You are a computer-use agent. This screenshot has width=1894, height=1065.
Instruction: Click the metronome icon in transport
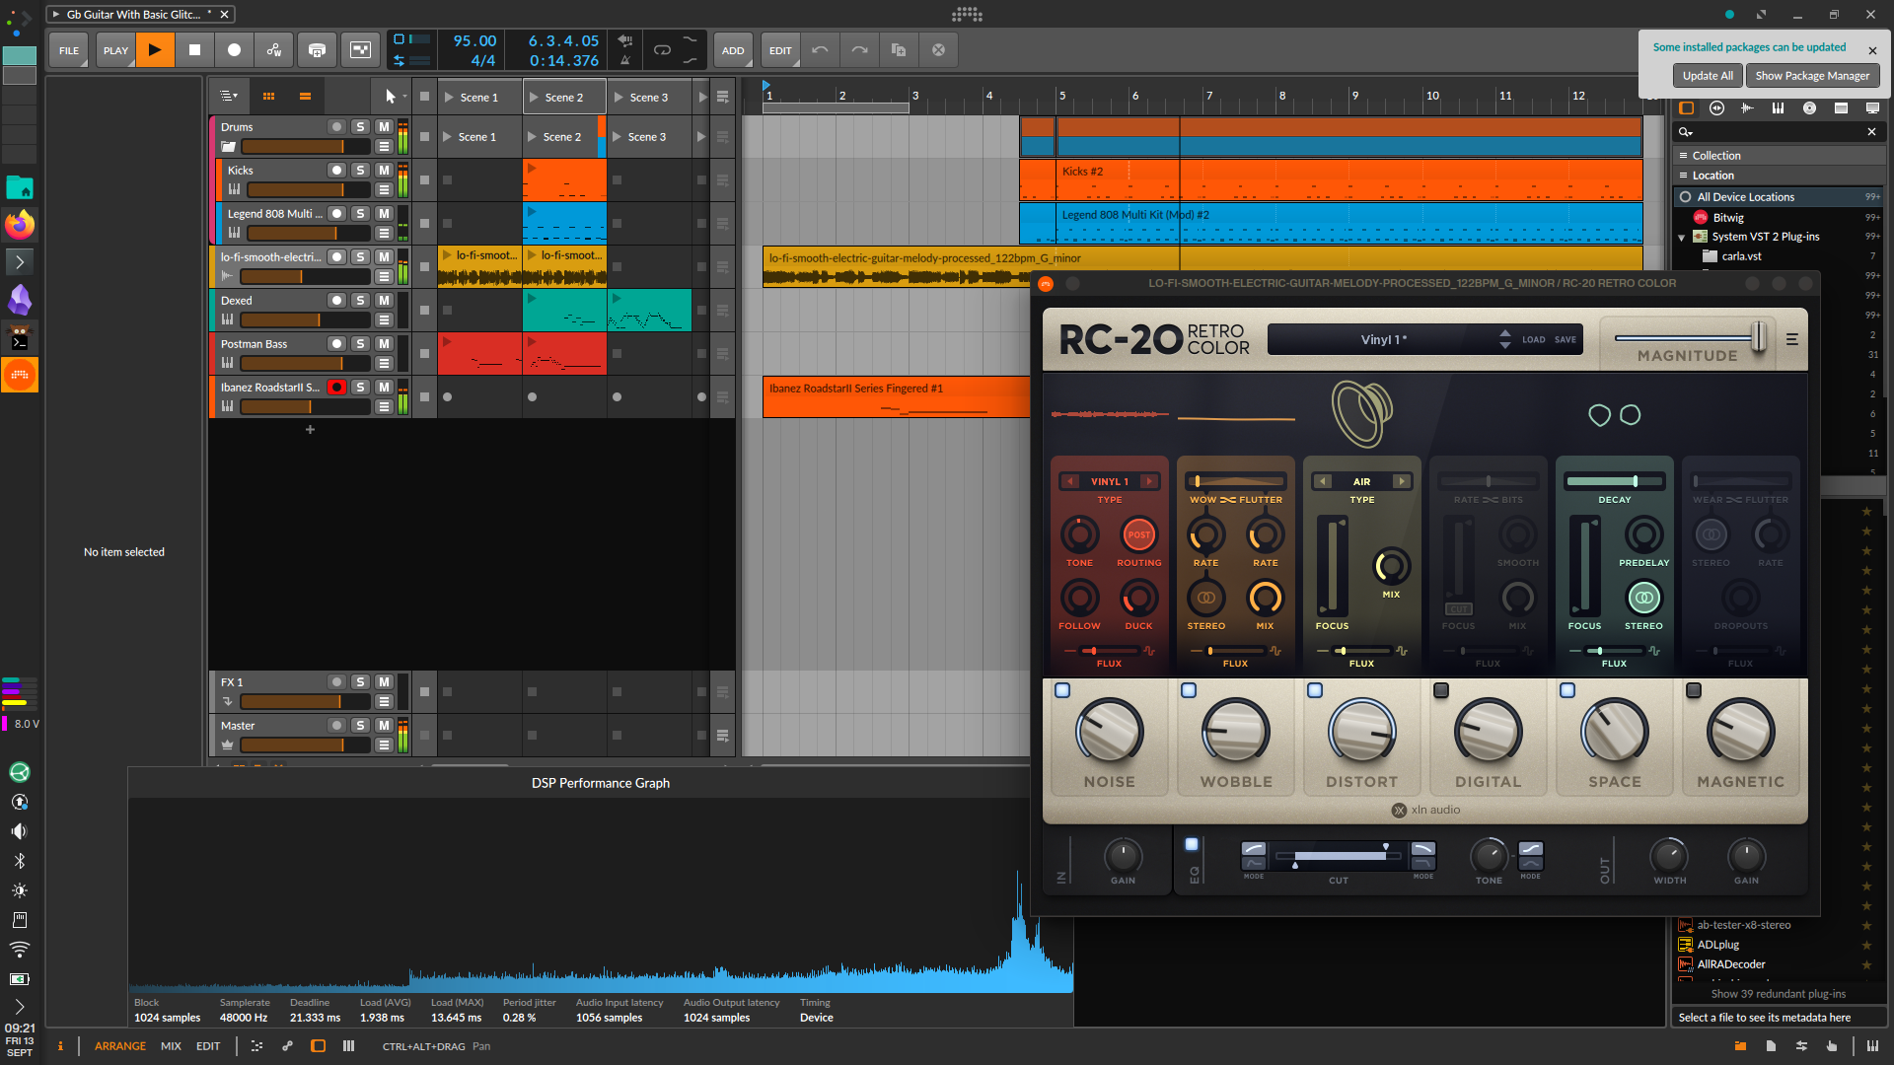click(625, 59)
